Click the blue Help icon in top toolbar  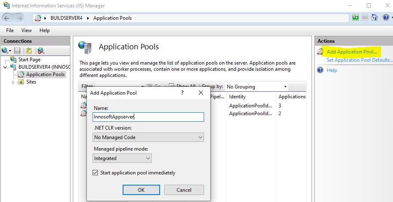[385, 18]
